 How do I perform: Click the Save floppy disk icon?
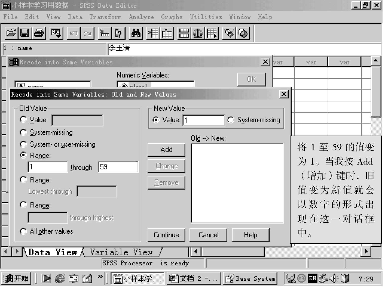(25, 33)
